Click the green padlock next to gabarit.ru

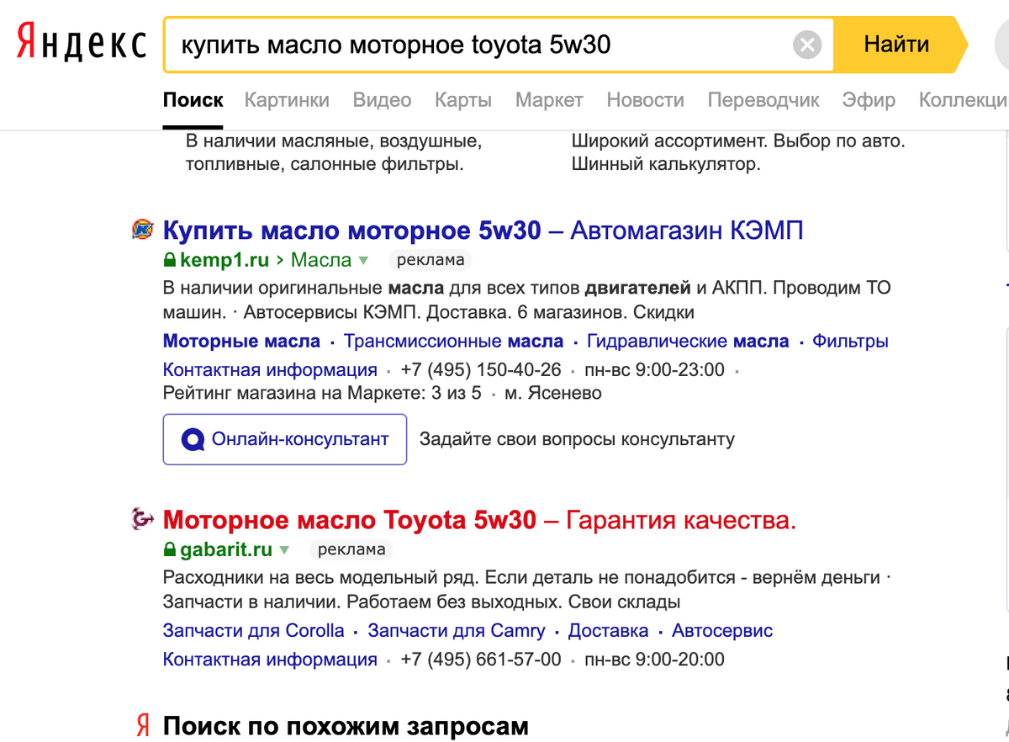point(170,550)
